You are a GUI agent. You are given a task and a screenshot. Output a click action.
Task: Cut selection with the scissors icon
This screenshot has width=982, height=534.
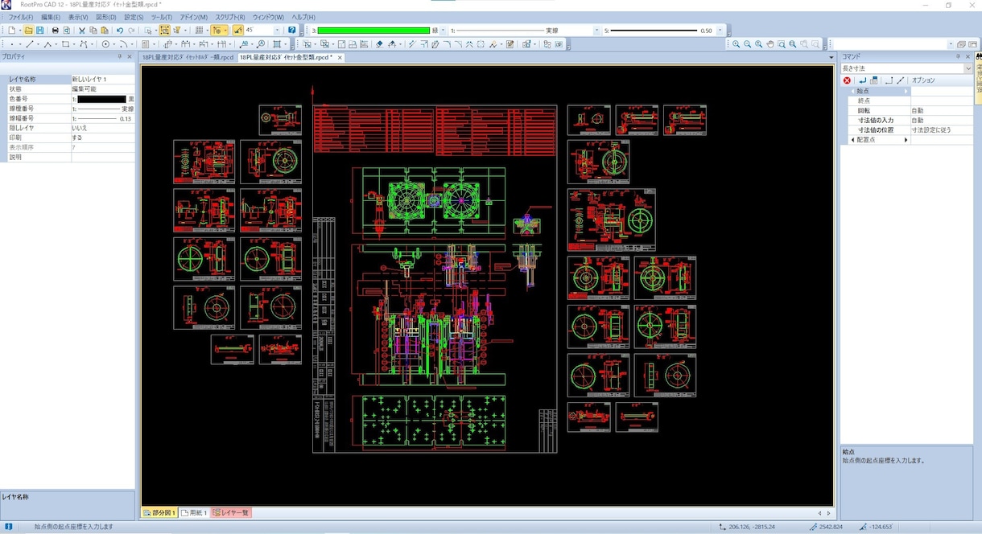[82, 30]
